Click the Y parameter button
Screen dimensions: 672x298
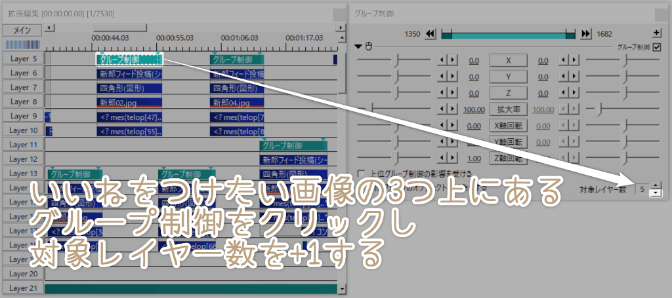(x=509, y=77)
